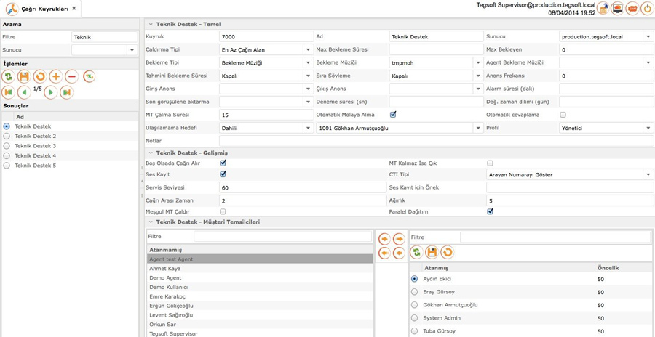Screen dimensions: 655x337
Task: Select the Eray Gürsoy radio button
Action: pos(414,292)
